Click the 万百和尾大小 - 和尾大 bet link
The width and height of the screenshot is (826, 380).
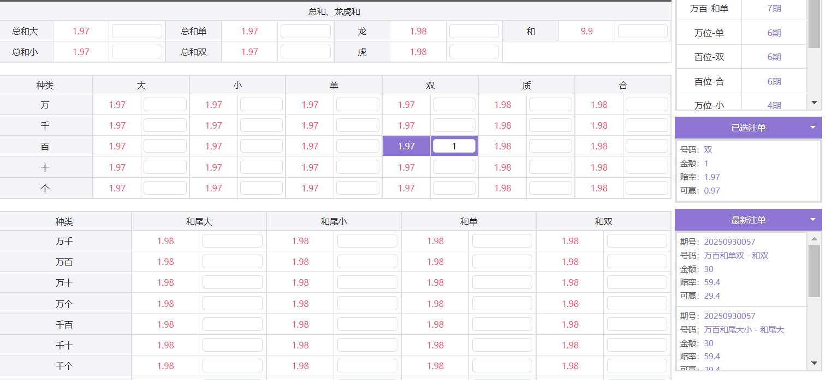[744, 329]
